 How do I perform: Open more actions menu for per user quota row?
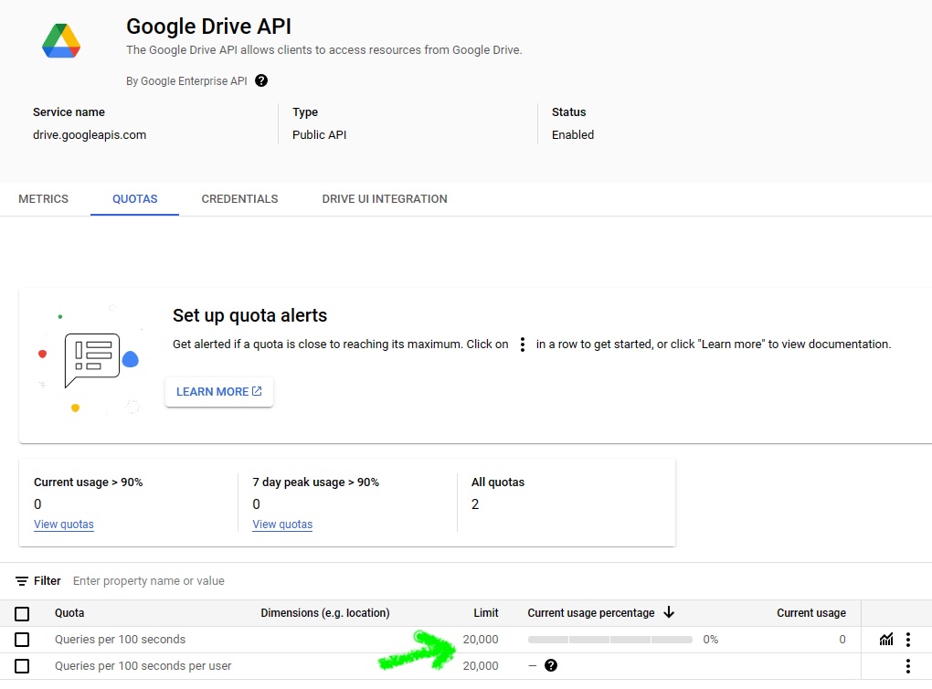coord(907,666)
